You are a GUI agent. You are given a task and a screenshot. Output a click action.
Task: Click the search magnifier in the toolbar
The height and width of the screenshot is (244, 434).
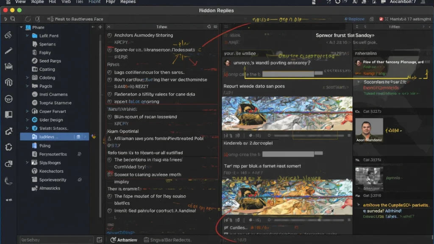(13, 19)
